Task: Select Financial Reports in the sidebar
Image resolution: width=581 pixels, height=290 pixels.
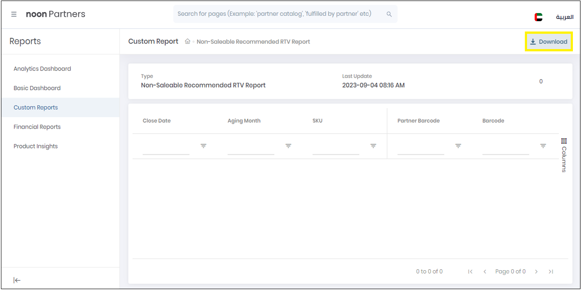Action: click(x=37, y=127)
